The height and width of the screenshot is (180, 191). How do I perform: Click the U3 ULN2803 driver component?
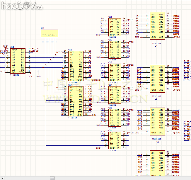click(x=157, y=79)
